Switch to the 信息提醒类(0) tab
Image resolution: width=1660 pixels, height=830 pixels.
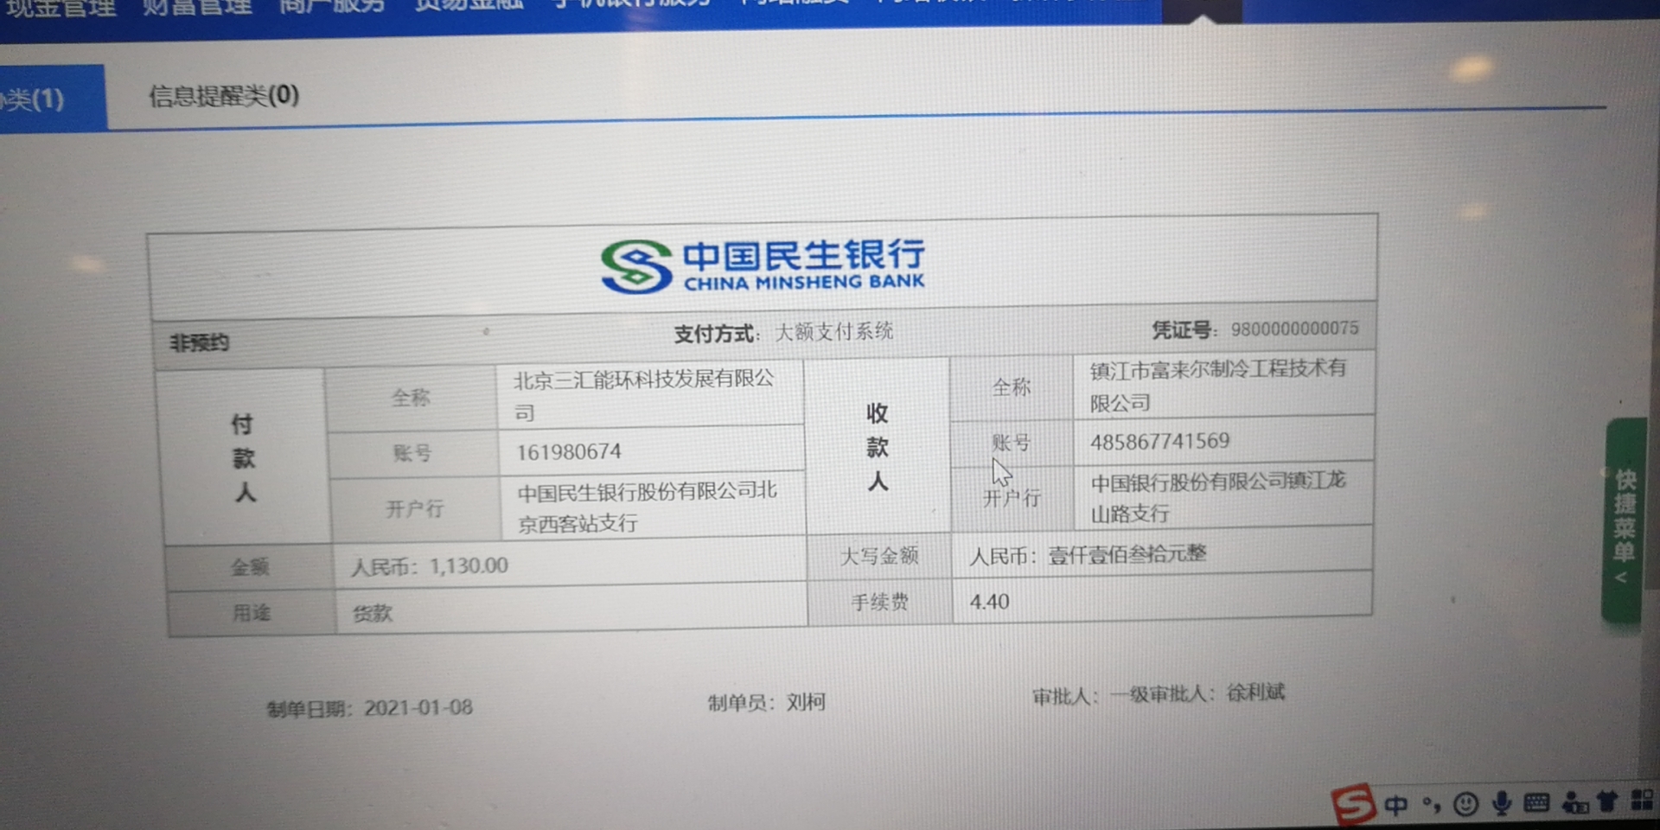coord(224,95)
